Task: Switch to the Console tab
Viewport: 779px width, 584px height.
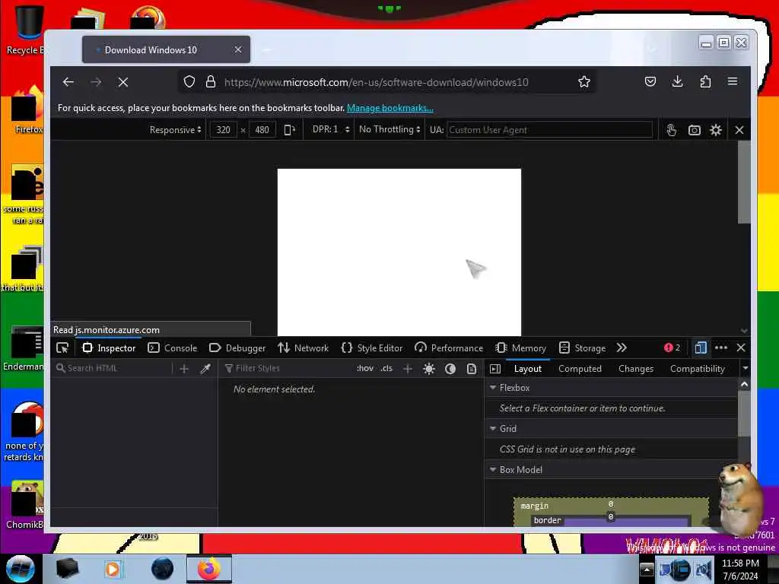Action: point(173,348)
